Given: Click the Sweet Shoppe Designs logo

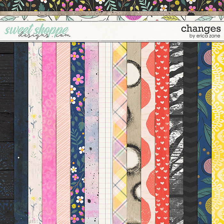Looking at the screenshot, I should 37,31.
